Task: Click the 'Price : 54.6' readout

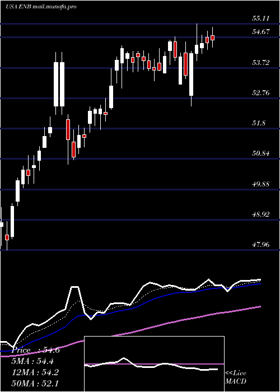Action: coord(35,350)
